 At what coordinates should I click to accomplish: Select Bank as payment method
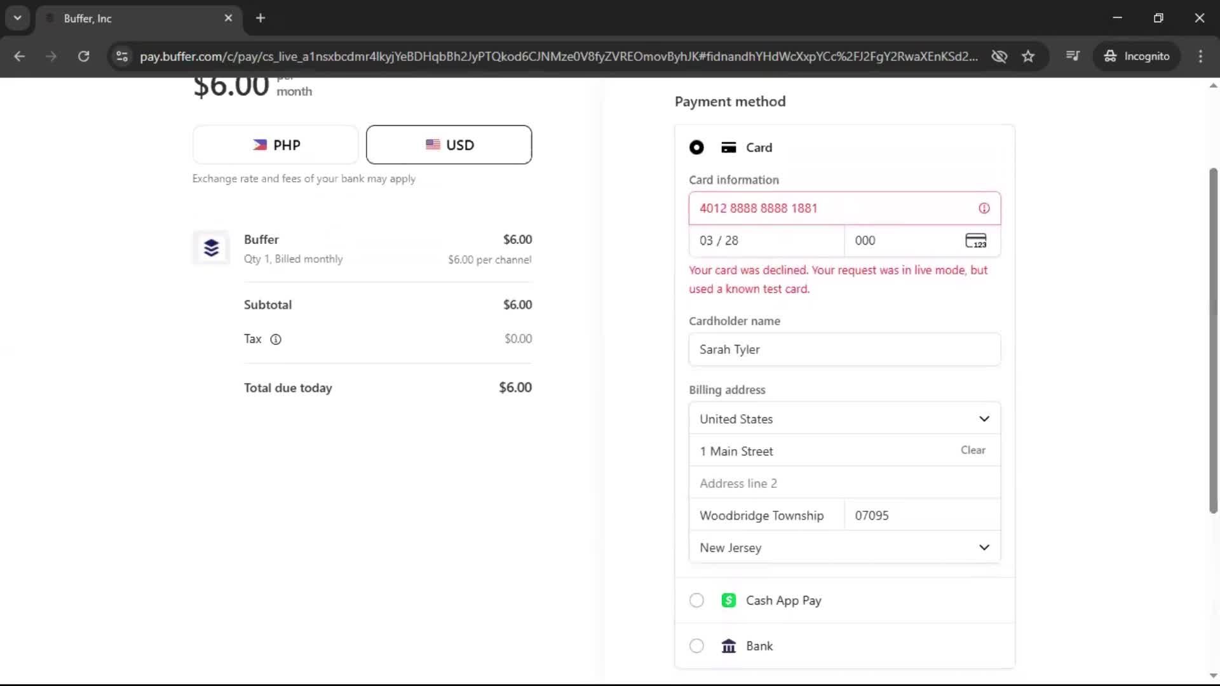click(x=696, y=645)
